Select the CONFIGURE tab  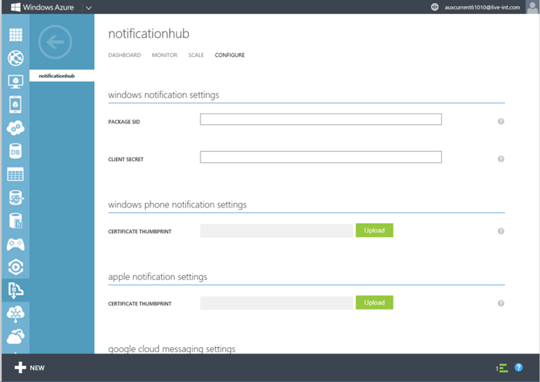point(230,55)
